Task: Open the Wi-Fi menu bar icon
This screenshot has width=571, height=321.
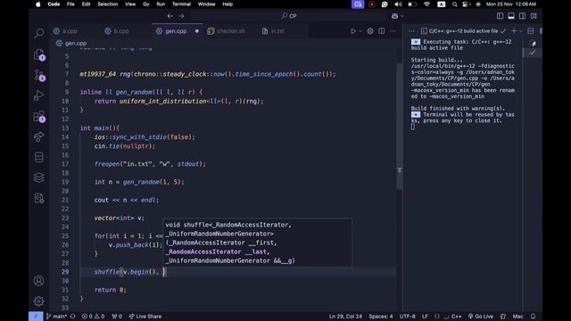Action: (x=426, y=4)
